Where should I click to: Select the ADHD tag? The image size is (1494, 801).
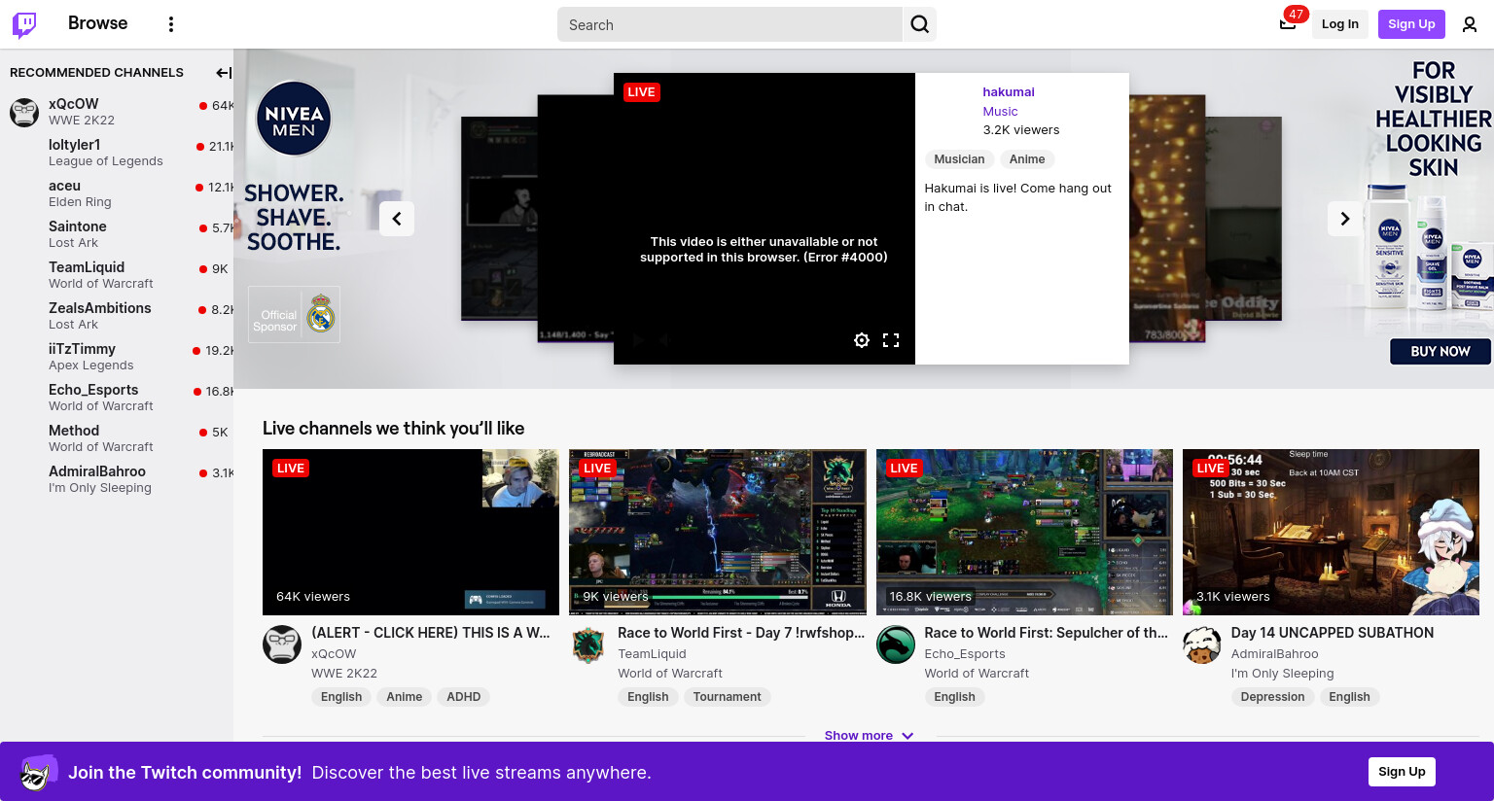464,697
